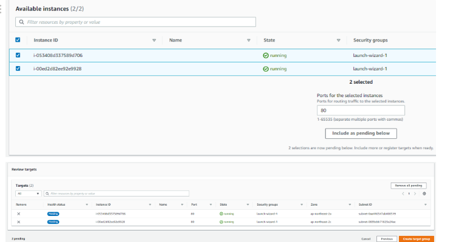Open the All filter dropdown in Targets
Image resolution: width=450 pixels, height=242 pixels.
[29, 193]
